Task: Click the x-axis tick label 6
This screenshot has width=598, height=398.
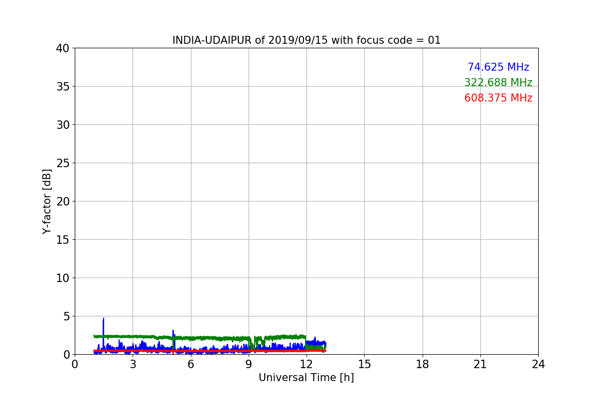Action: [190, 364]
